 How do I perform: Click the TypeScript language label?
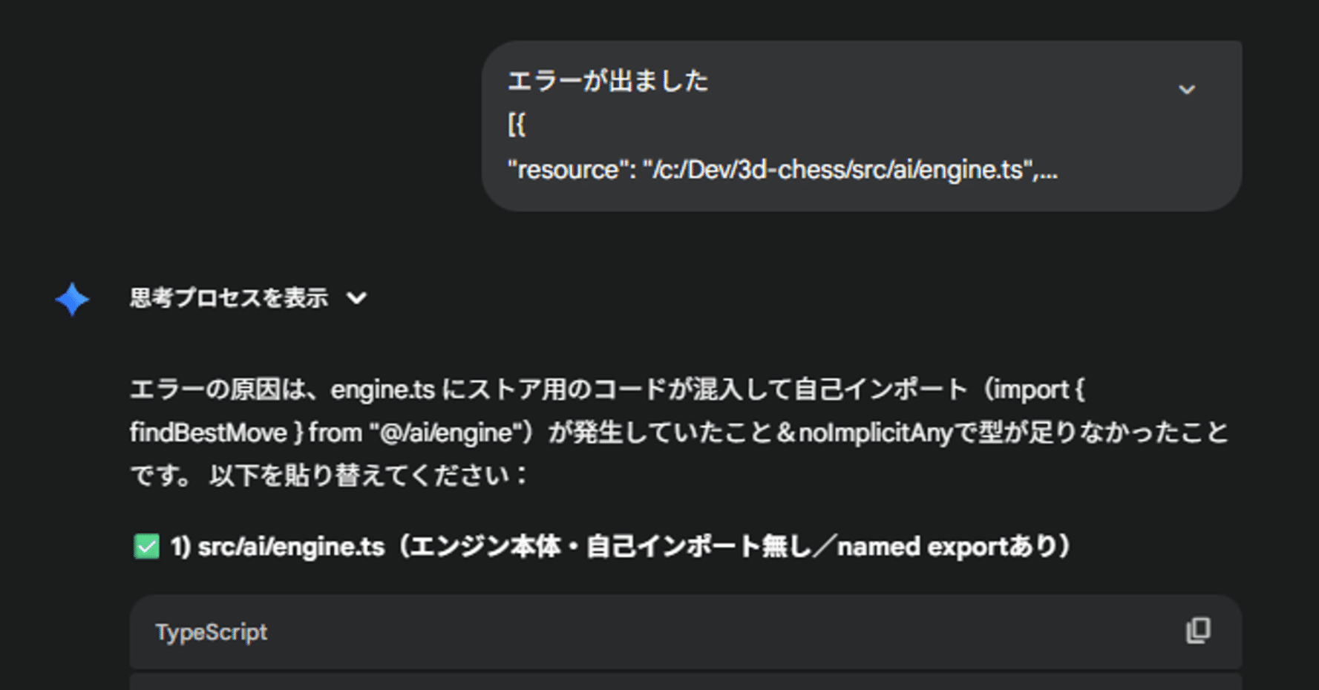211,632
